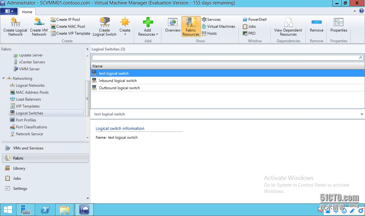Viewport: 365px width, 216px height.
Task: Open the Create dropdown star button
Action: click(125, 26)
